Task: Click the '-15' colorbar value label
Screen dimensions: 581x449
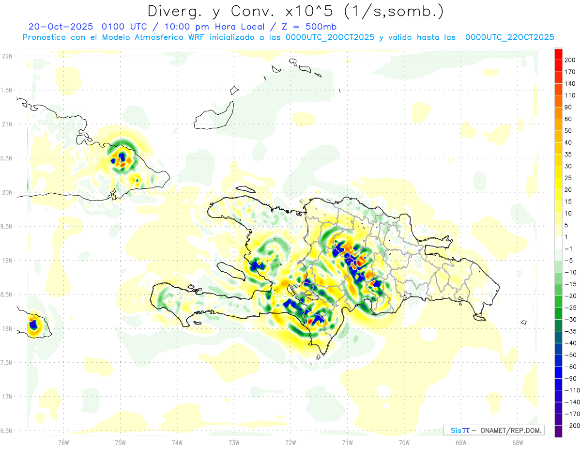Action: pyautogui.click(x=570, y=284)
